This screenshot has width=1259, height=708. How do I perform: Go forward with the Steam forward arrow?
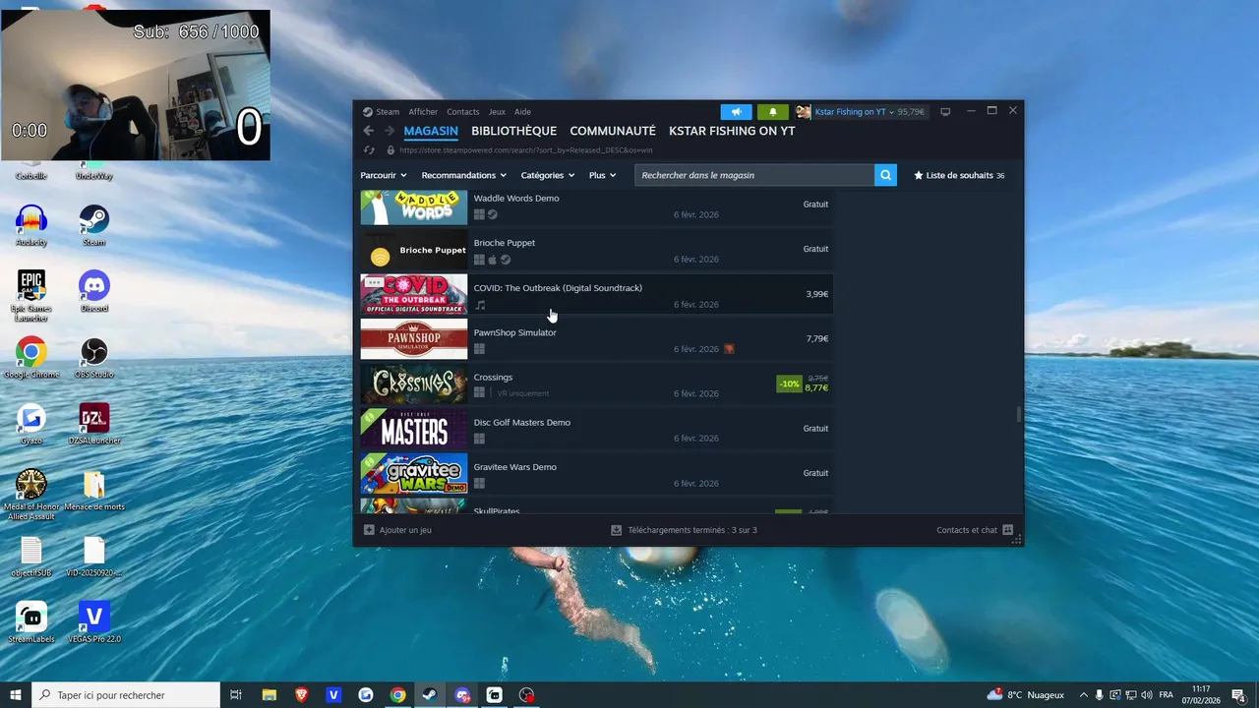390,131
